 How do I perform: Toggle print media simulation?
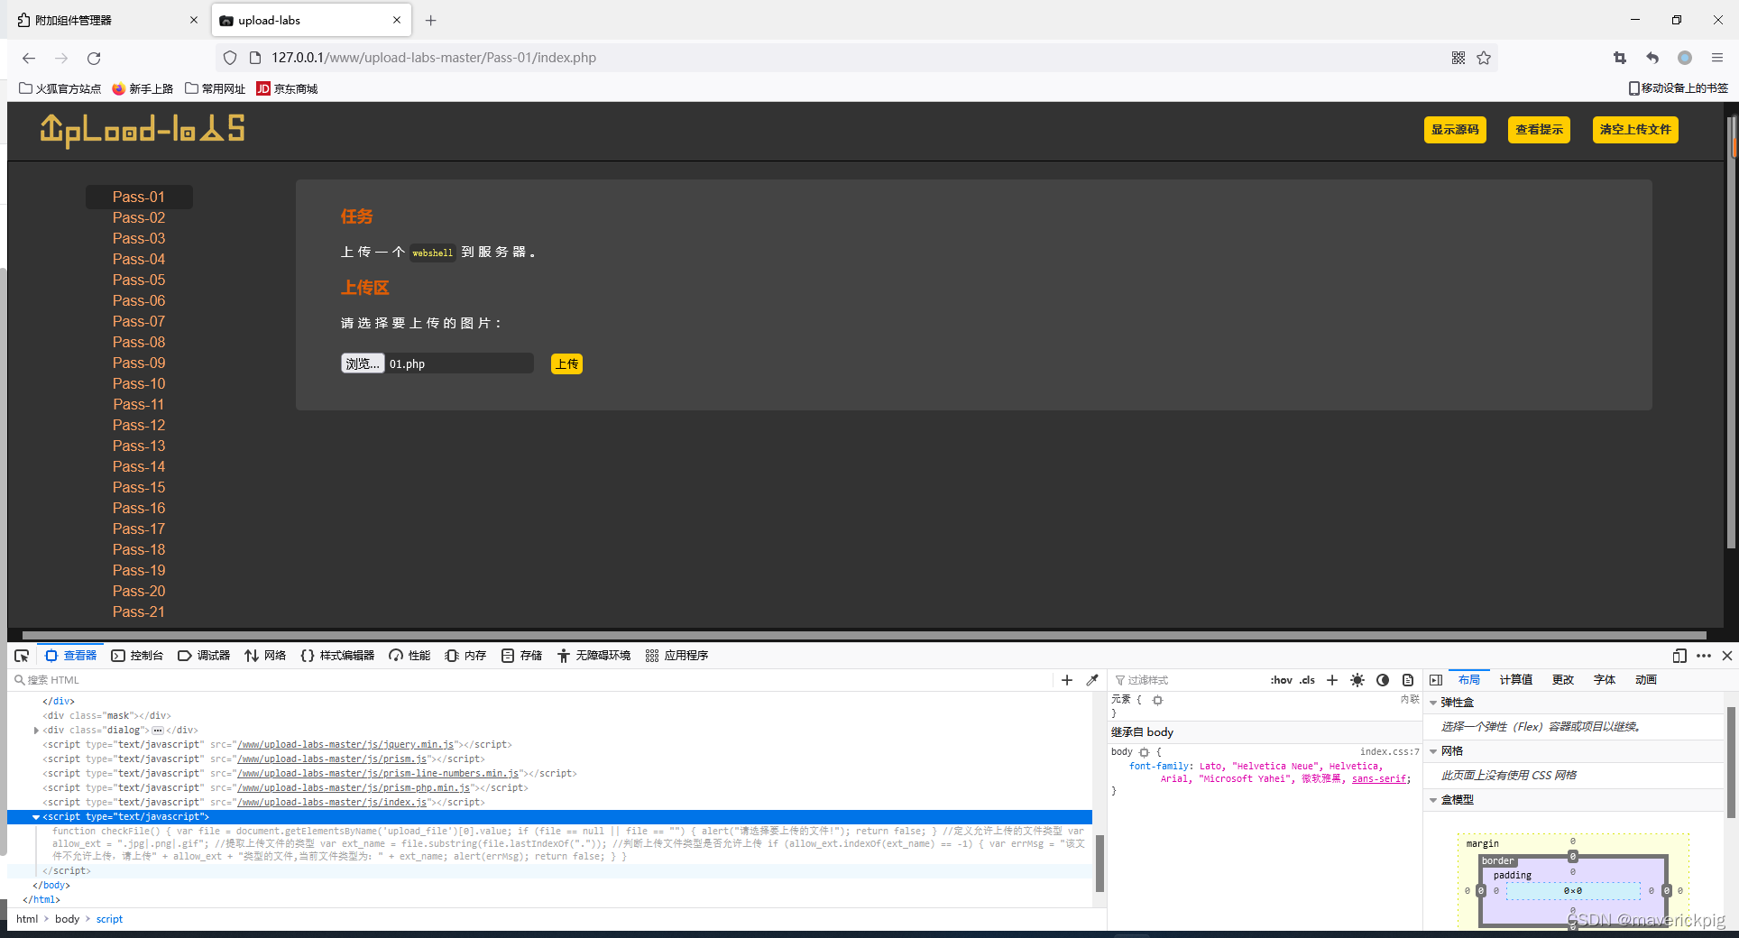click(x=1408, y=680)
